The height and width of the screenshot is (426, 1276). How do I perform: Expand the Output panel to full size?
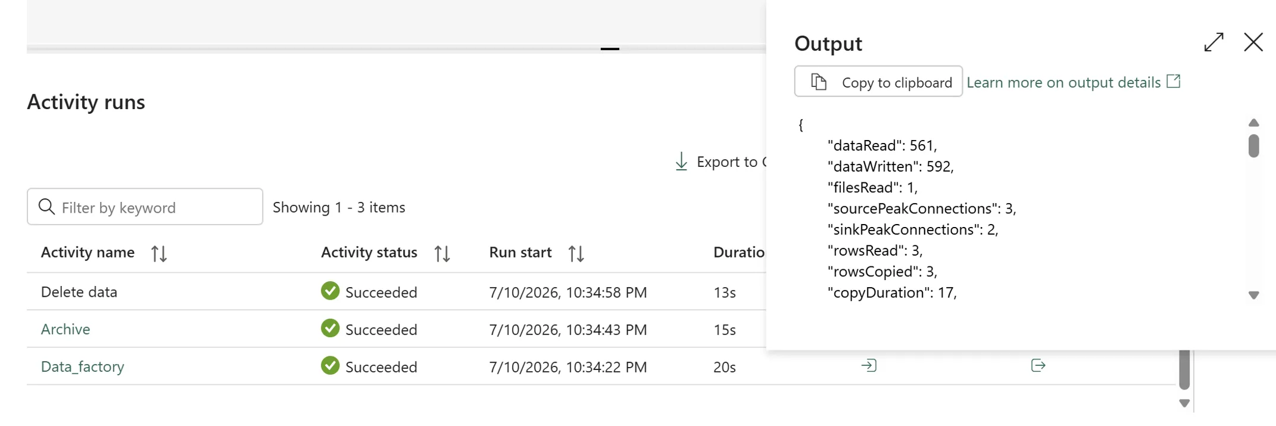1213,42
